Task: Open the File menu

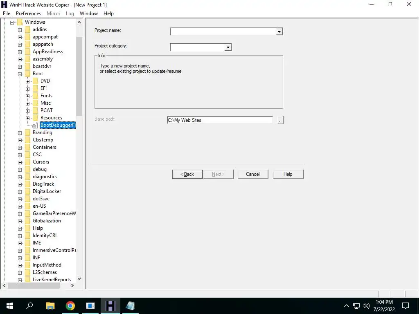Action: [7, 13]
